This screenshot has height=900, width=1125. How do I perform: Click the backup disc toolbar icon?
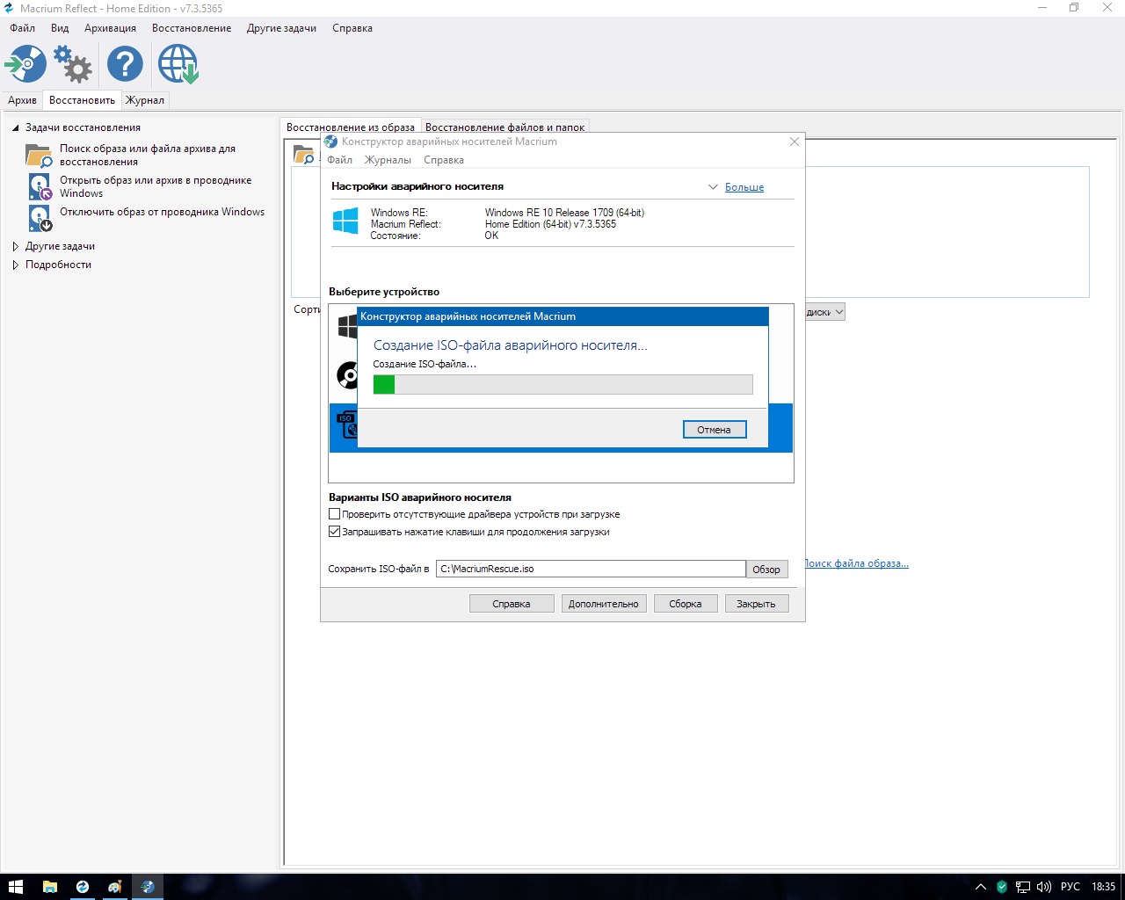tap(25, 64)
